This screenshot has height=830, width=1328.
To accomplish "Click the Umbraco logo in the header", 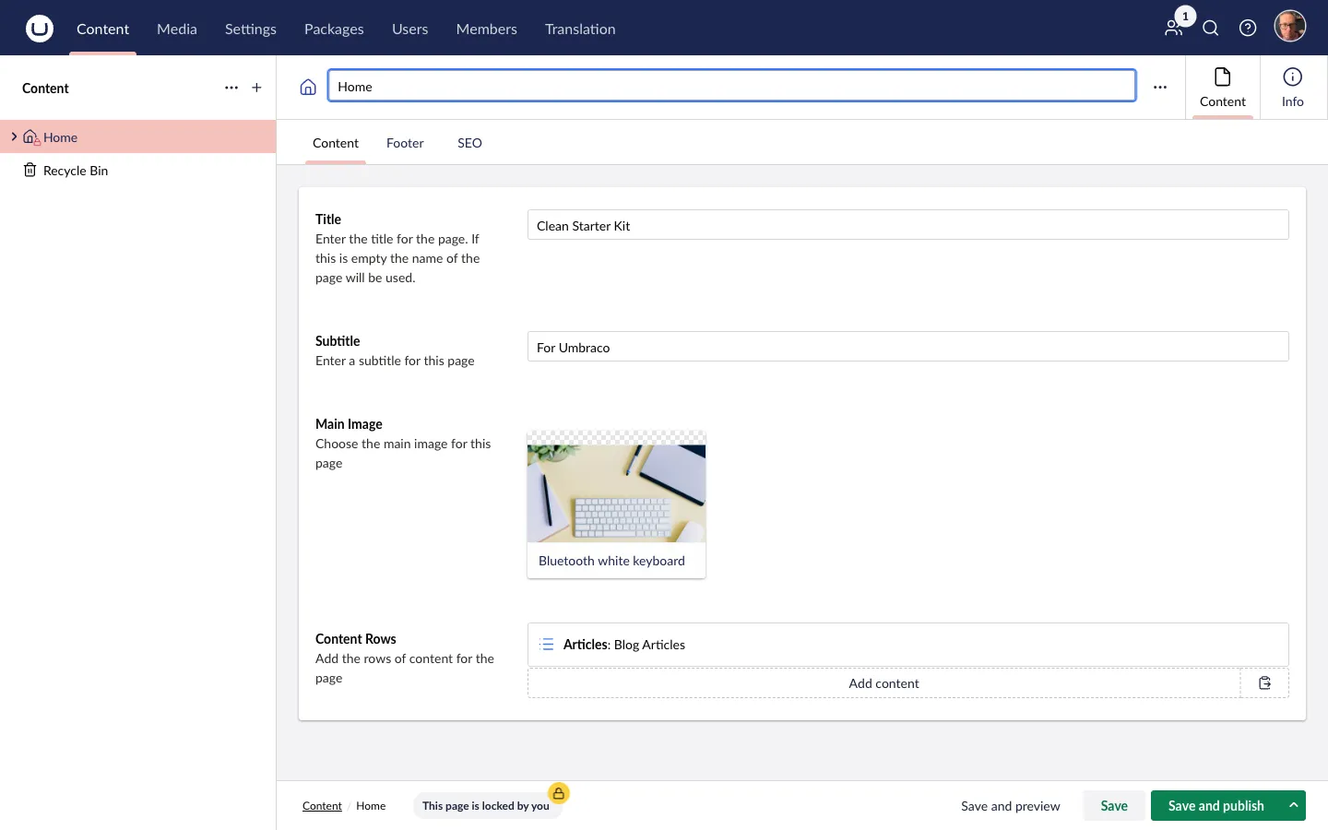I will pyautogui.click(x=39, y=29).
